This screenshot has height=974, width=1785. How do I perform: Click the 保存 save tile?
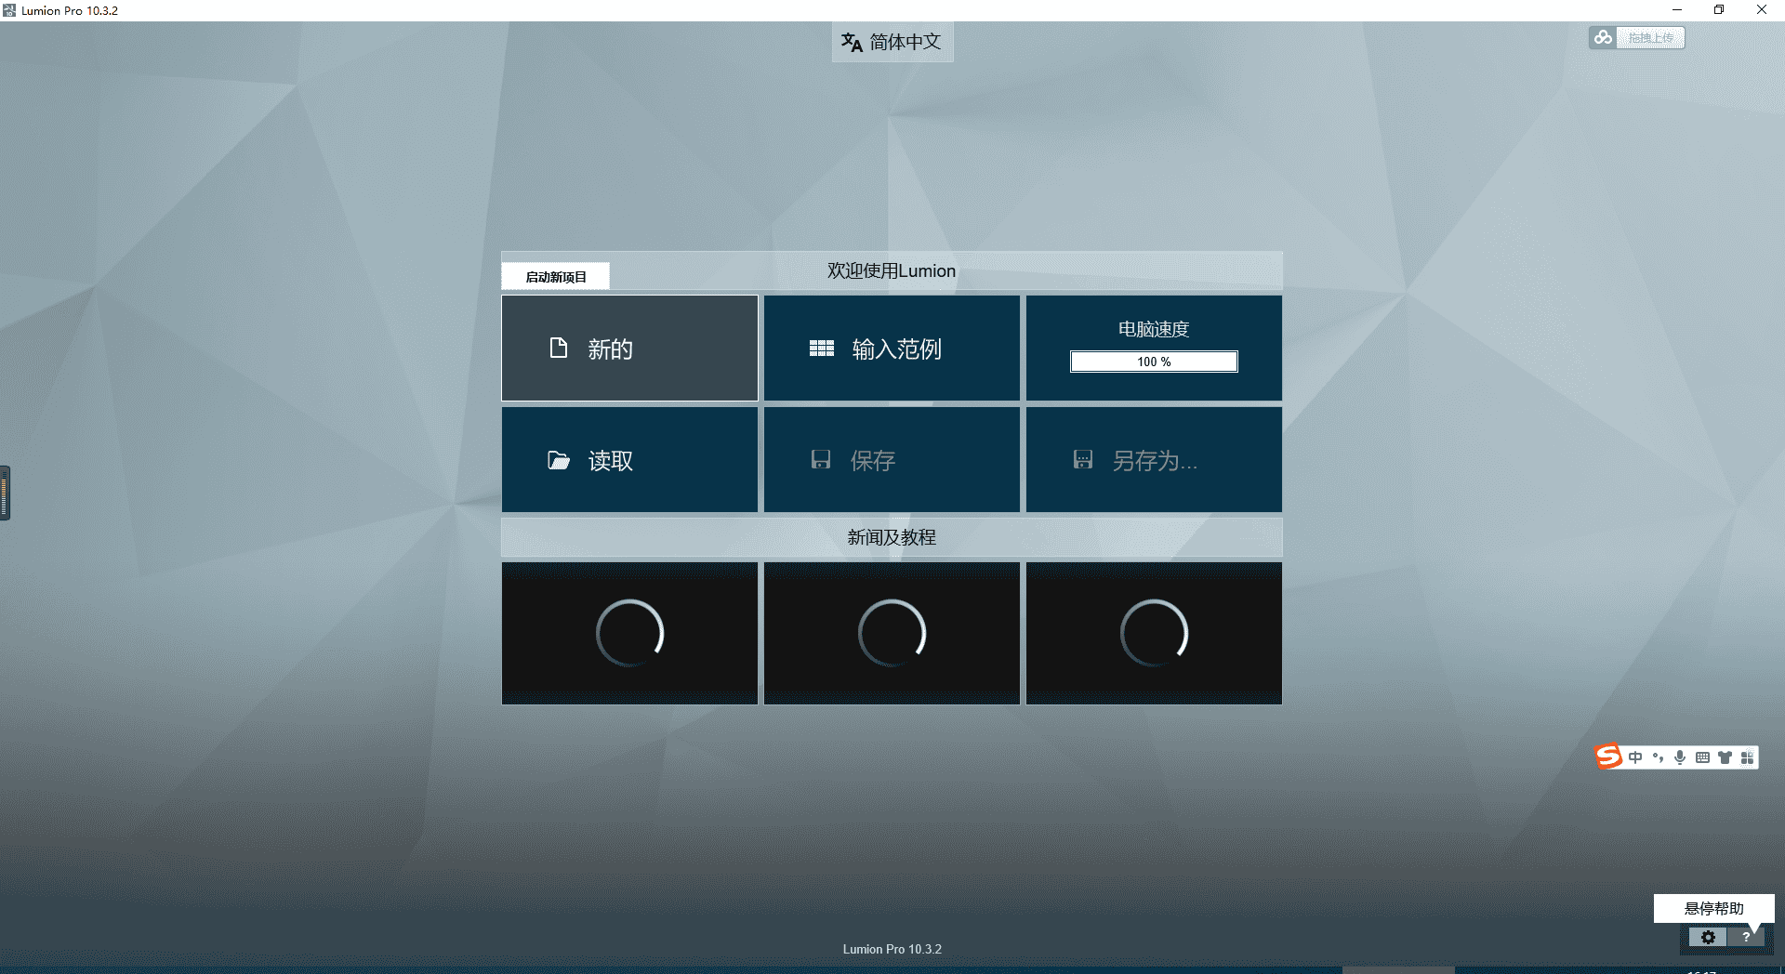tap(892, 460)
